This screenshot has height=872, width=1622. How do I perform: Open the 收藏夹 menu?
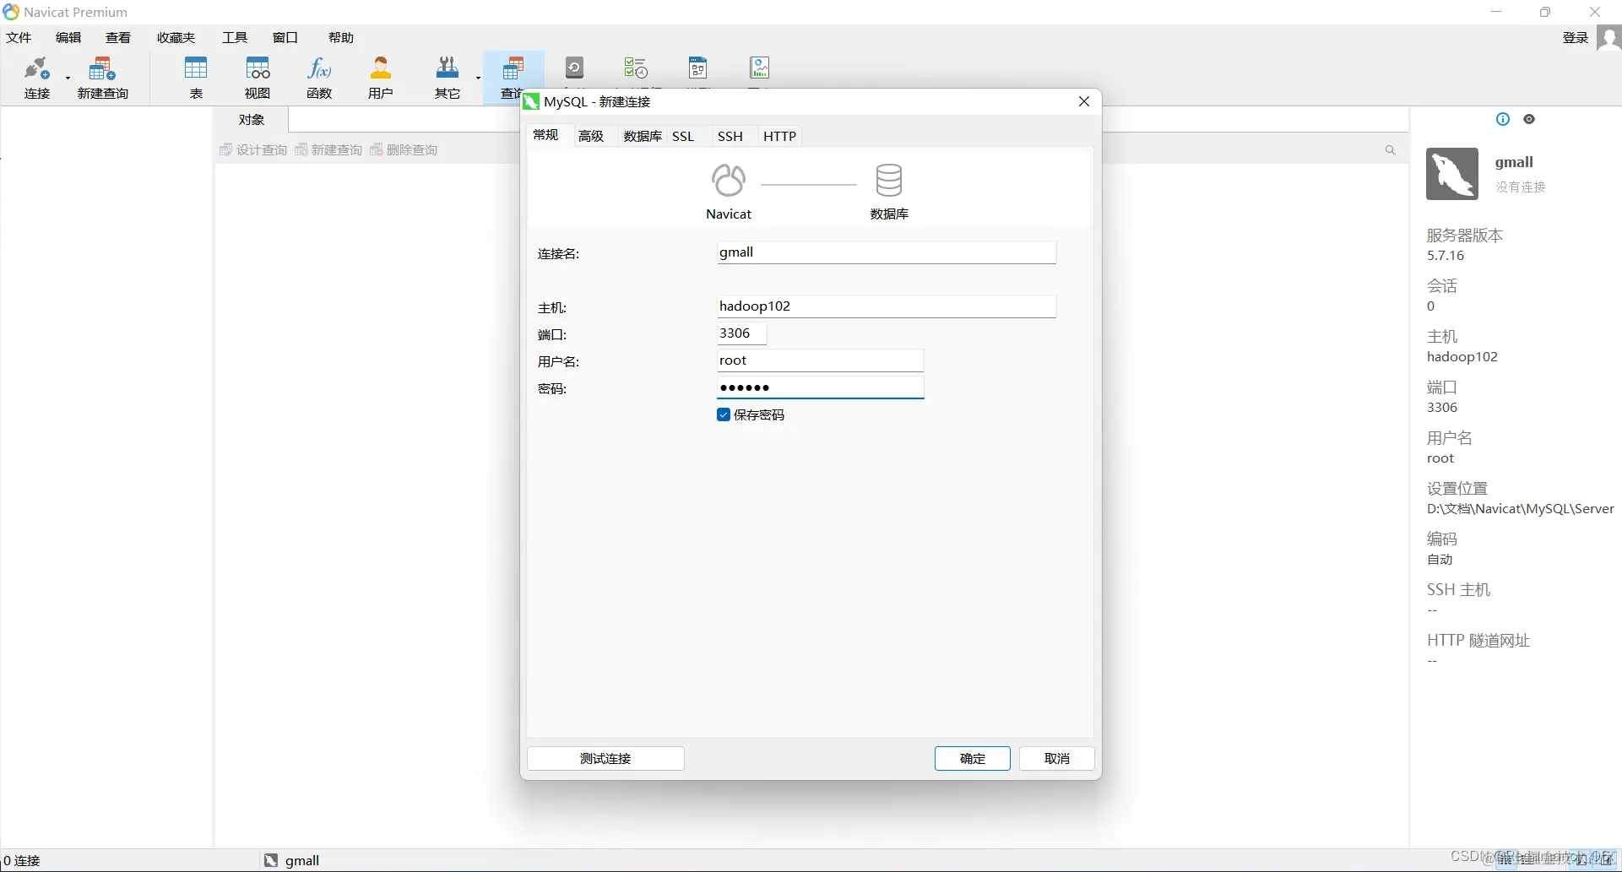pos(176,37)
